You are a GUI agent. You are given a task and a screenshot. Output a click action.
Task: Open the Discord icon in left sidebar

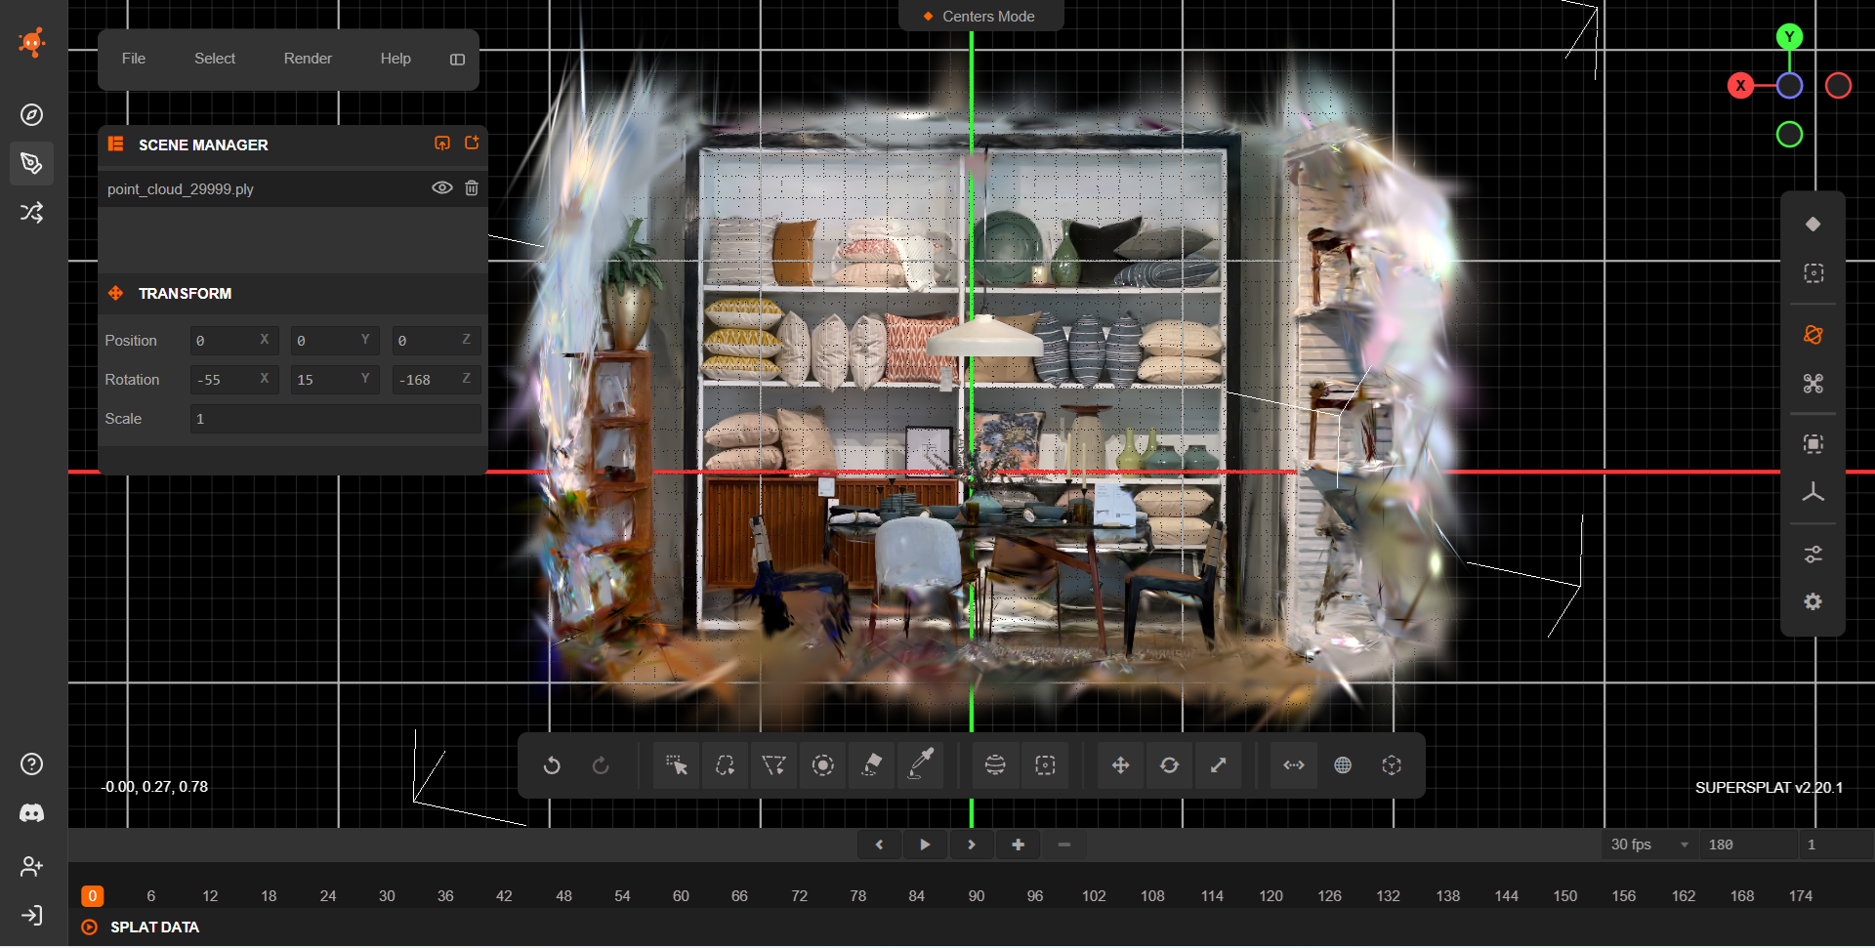coord(32,812)
